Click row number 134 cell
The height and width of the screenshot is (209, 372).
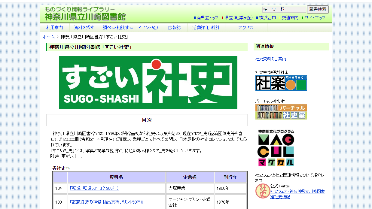tap(60, 188)
